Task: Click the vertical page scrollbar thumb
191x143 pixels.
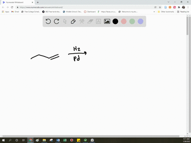Action: point(187,26)
